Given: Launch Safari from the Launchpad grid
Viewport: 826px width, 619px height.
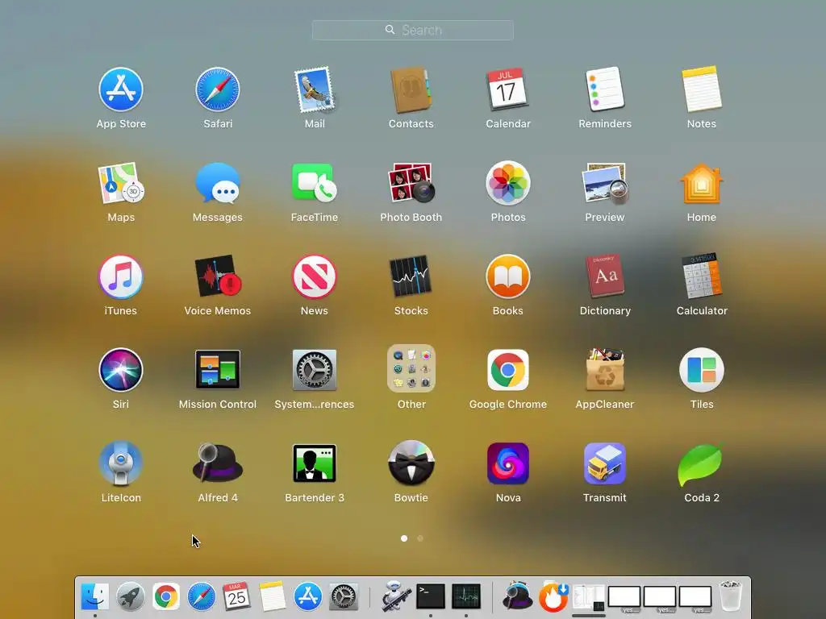Looking at the screenshot, I should (218, 89).
